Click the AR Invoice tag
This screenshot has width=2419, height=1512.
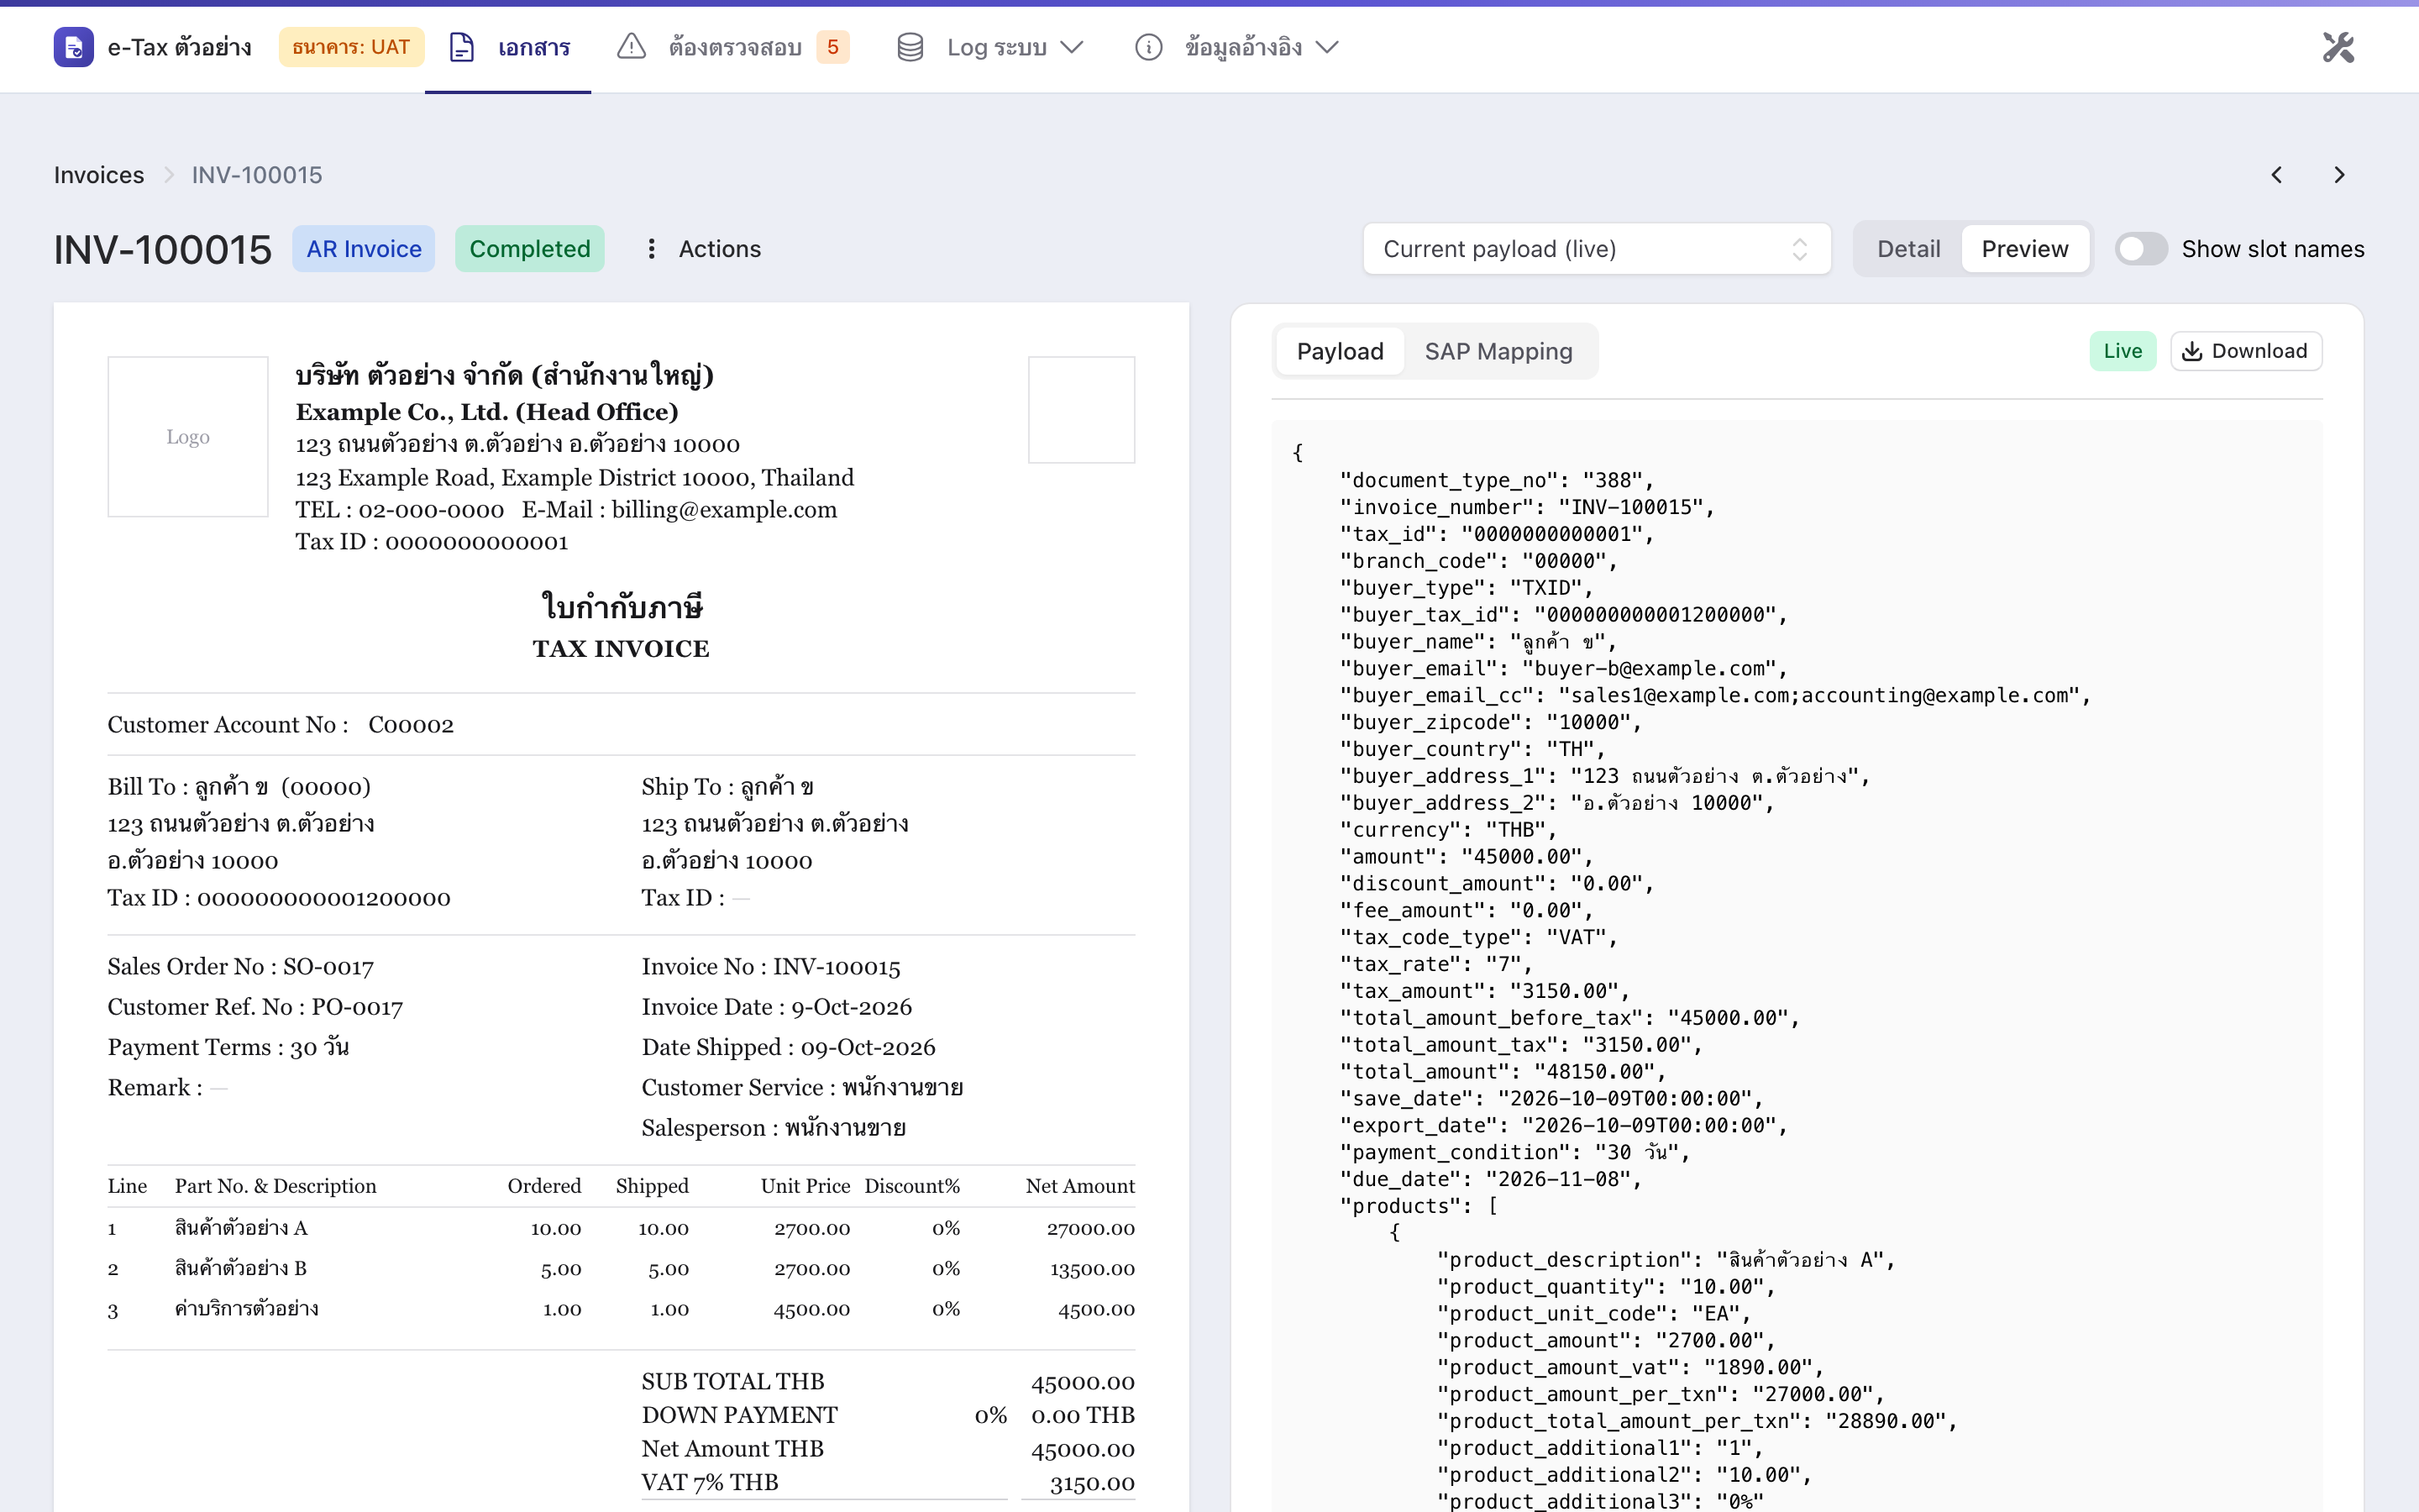click(364, 249)
